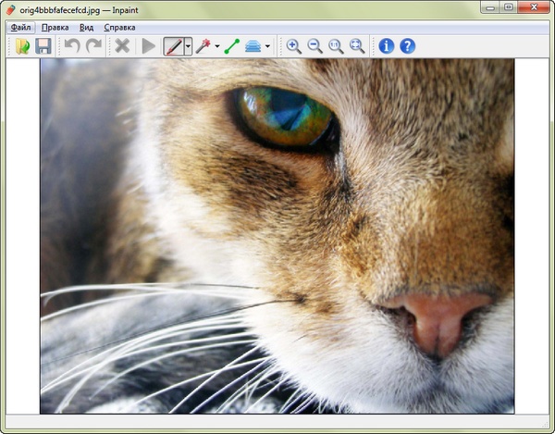Select the red marker tool
Viewport: 555px width, 434px height.
(173, 45)
